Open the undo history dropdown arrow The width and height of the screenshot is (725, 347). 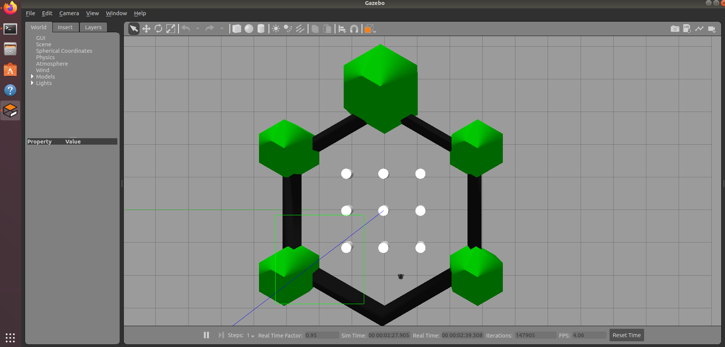(197, 28)
